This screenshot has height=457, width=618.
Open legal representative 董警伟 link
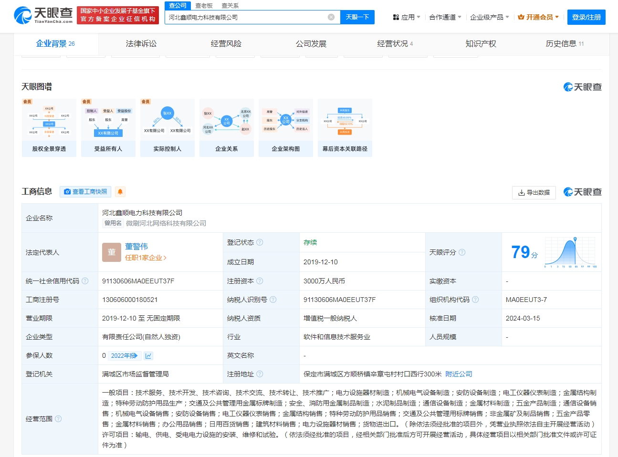pyautogui.click(x=136, y=247)
